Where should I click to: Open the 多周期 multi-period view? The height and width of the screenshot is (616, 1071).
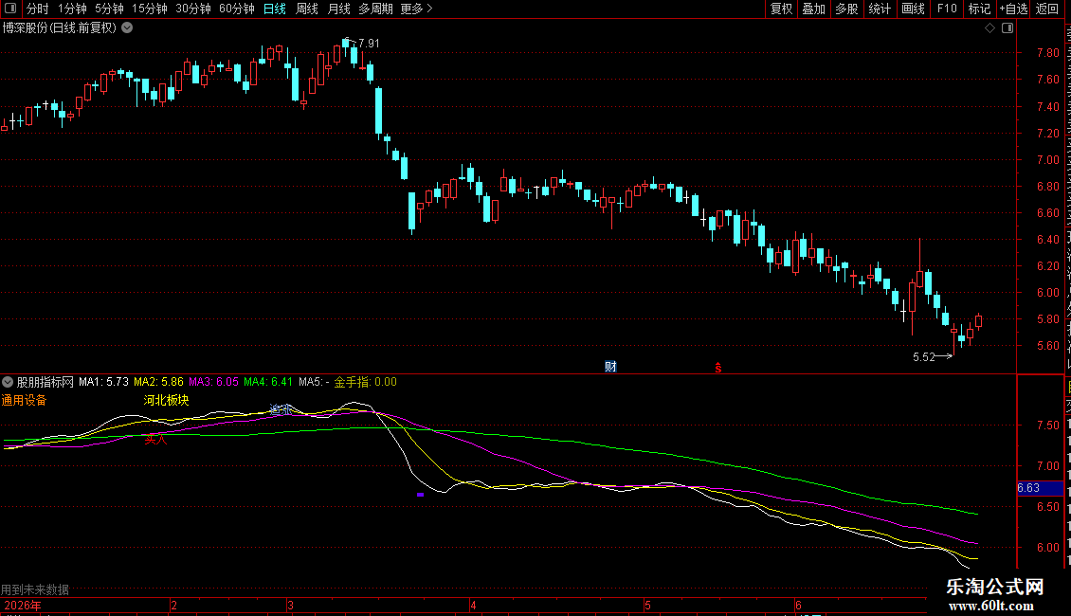(375, 9)
